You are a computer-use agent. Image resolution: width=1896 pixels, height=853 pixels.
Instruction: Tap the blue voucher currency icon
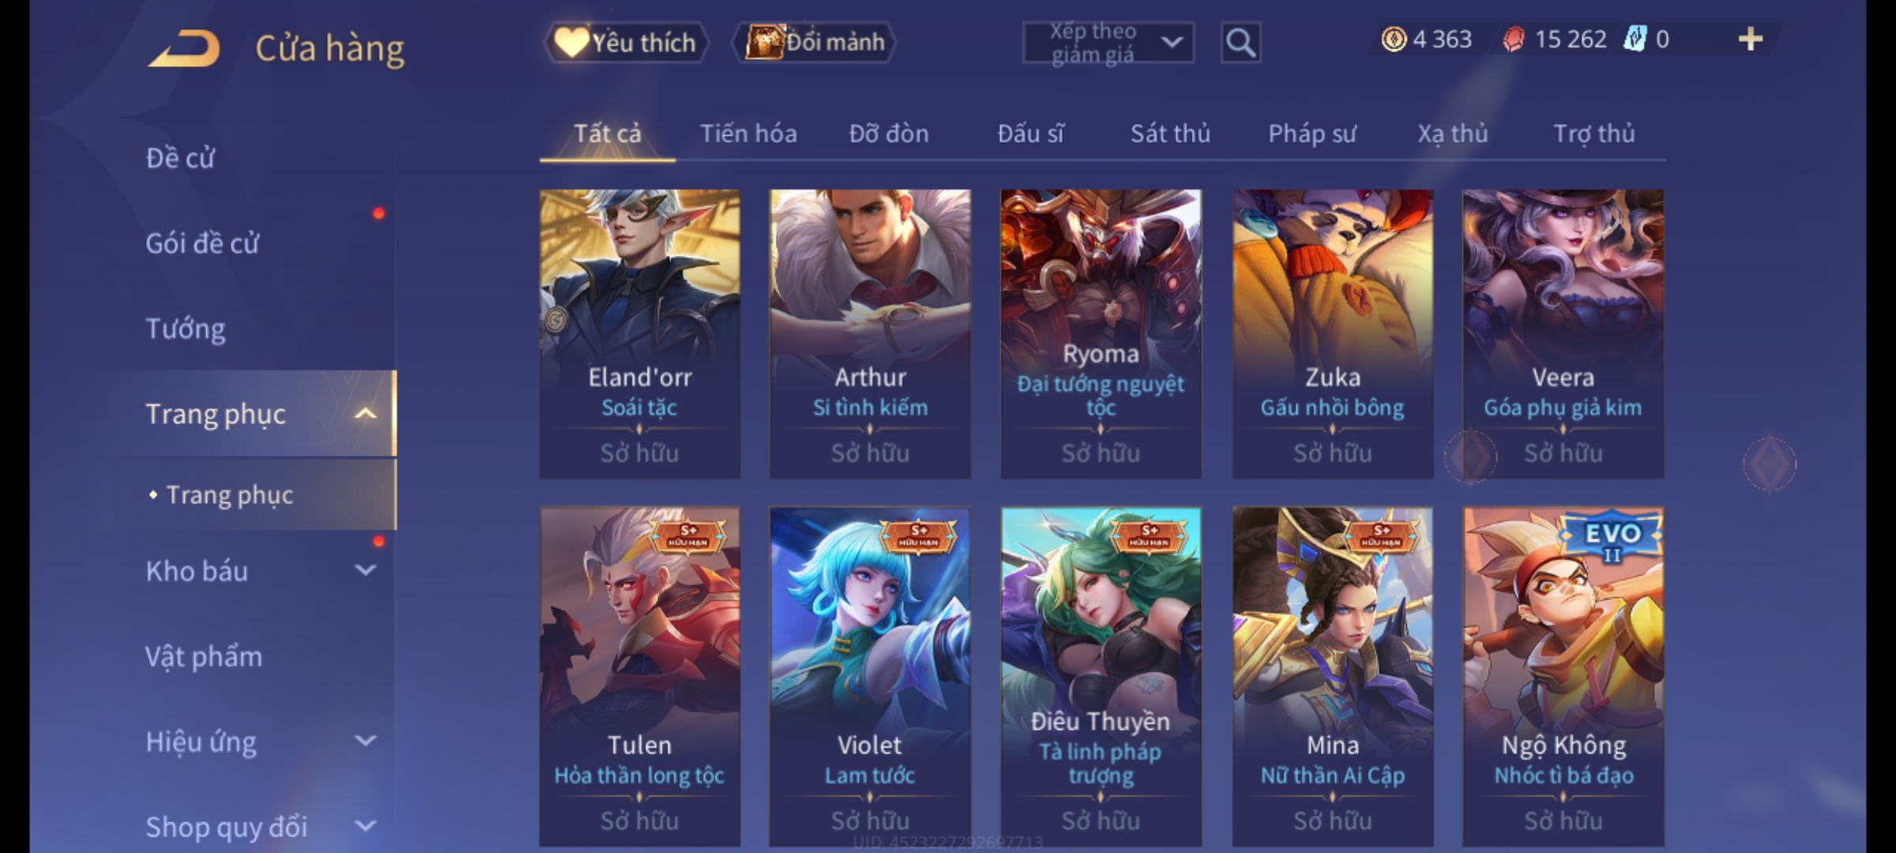point(1634,39)
